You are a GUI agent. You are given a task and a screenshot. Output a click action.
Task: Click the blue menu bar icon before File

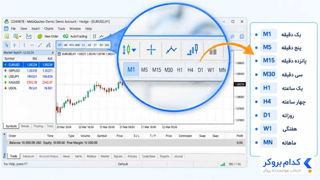6,28
